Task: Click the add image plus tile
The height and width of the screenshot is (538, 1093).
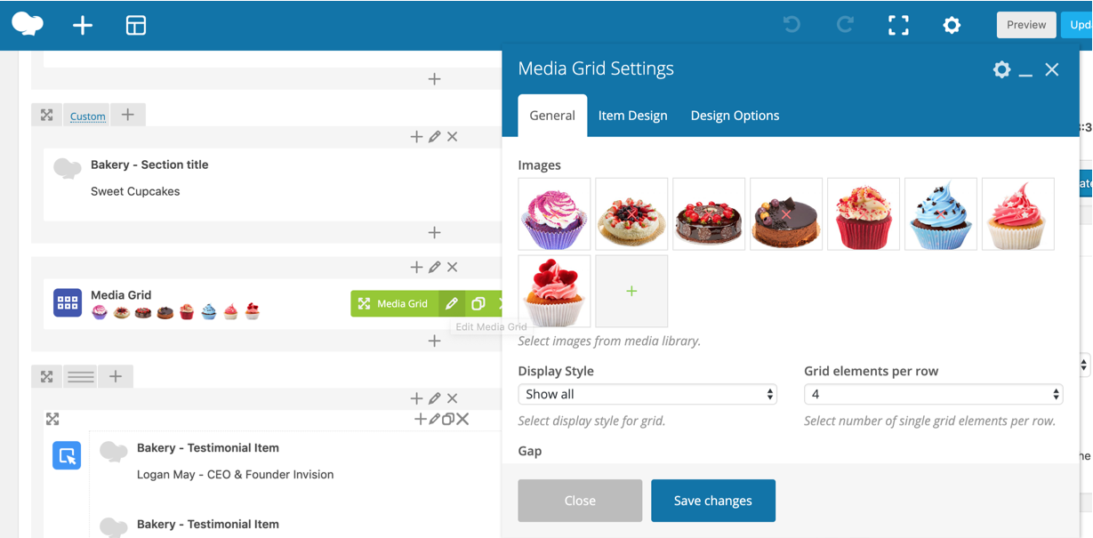Action: tap(631, 291)
